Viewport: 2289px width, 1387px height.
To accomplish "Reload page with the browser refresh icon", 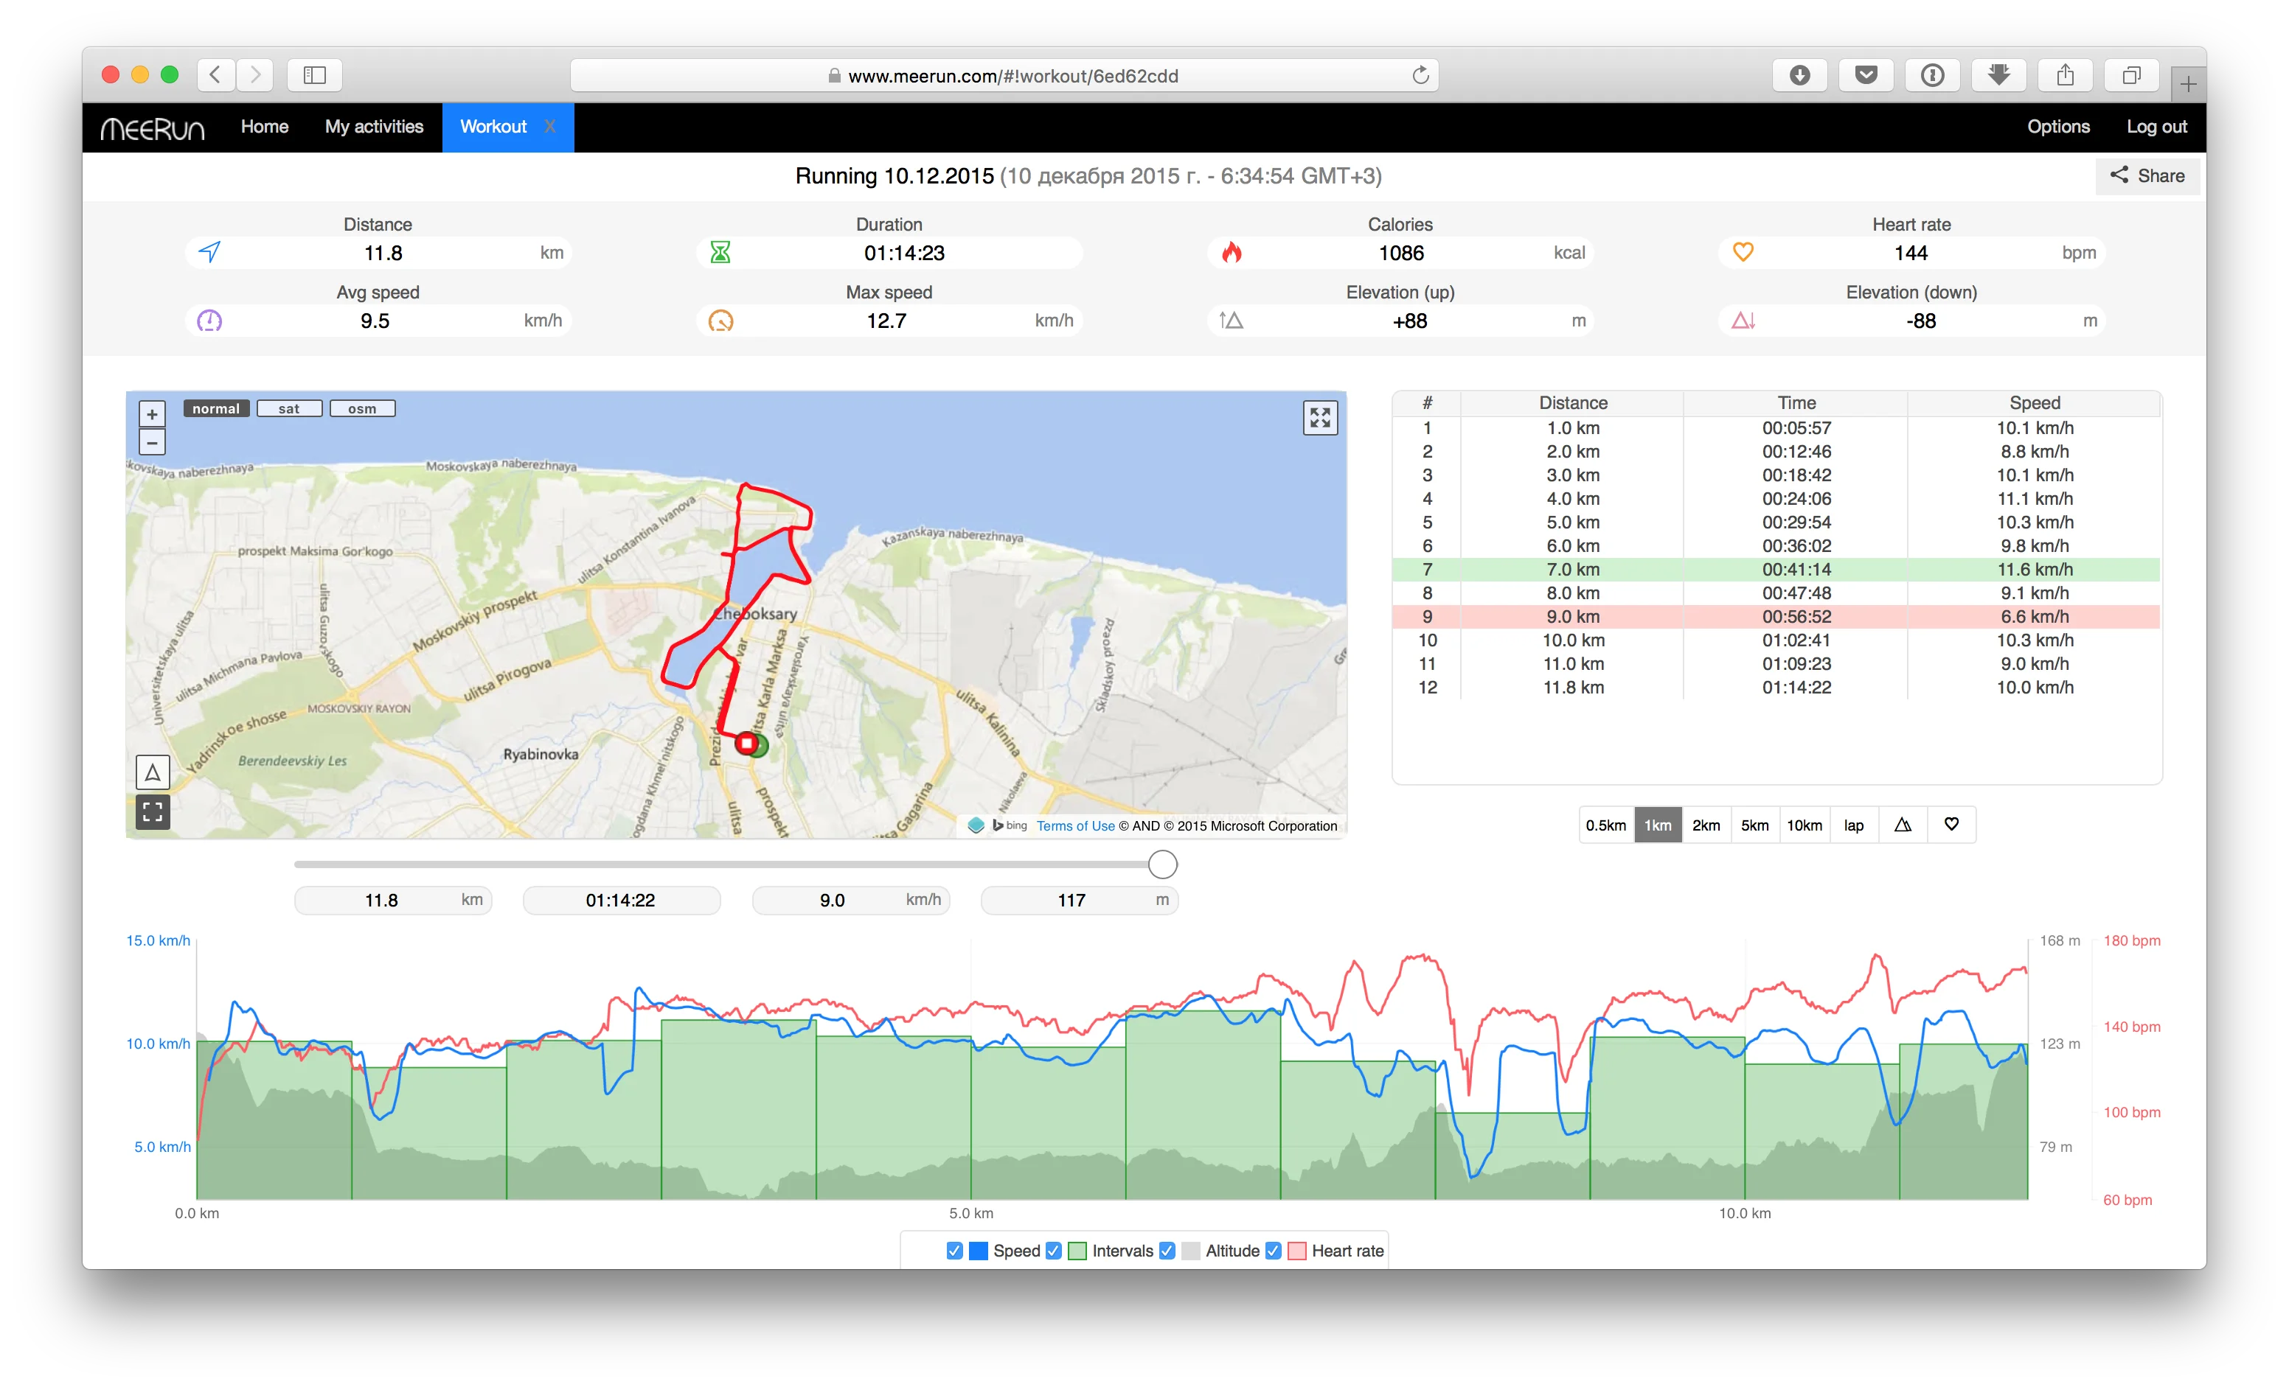I will pyautogui.click(x=1420, y=75).
